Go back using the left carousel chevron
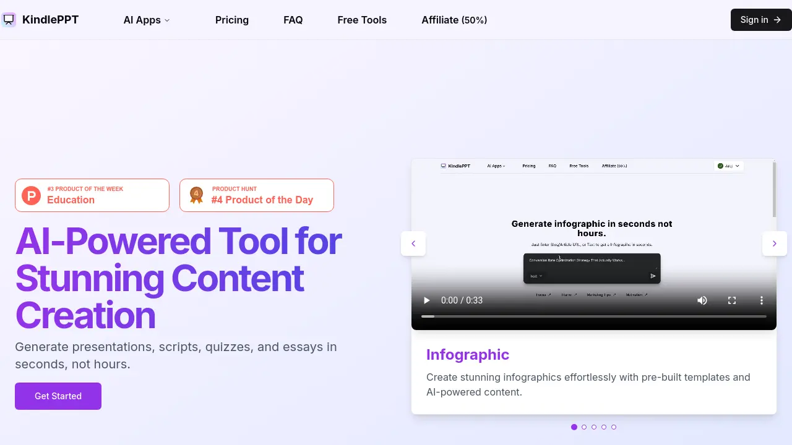 coord(413,244)
